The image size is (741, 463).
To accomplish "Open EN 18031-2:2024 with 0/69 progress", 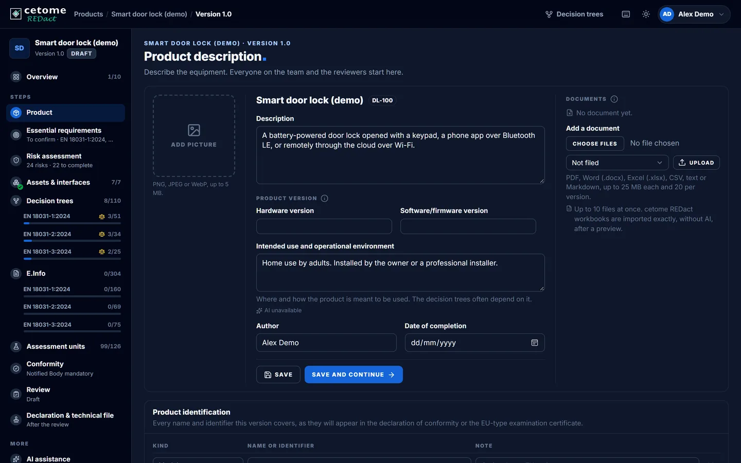I will [x=72, y=309].
